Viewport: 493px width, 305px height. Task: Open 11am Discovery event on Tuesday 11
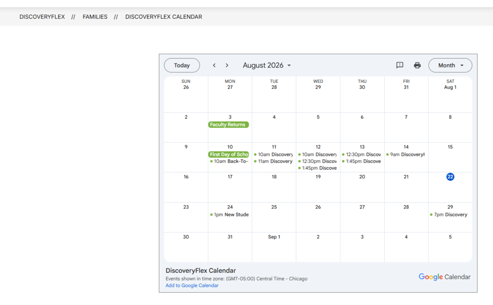click(x=273, y=161)
